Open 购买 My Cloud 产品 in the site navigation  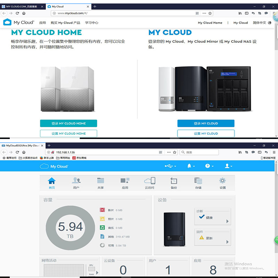[65, 23]
